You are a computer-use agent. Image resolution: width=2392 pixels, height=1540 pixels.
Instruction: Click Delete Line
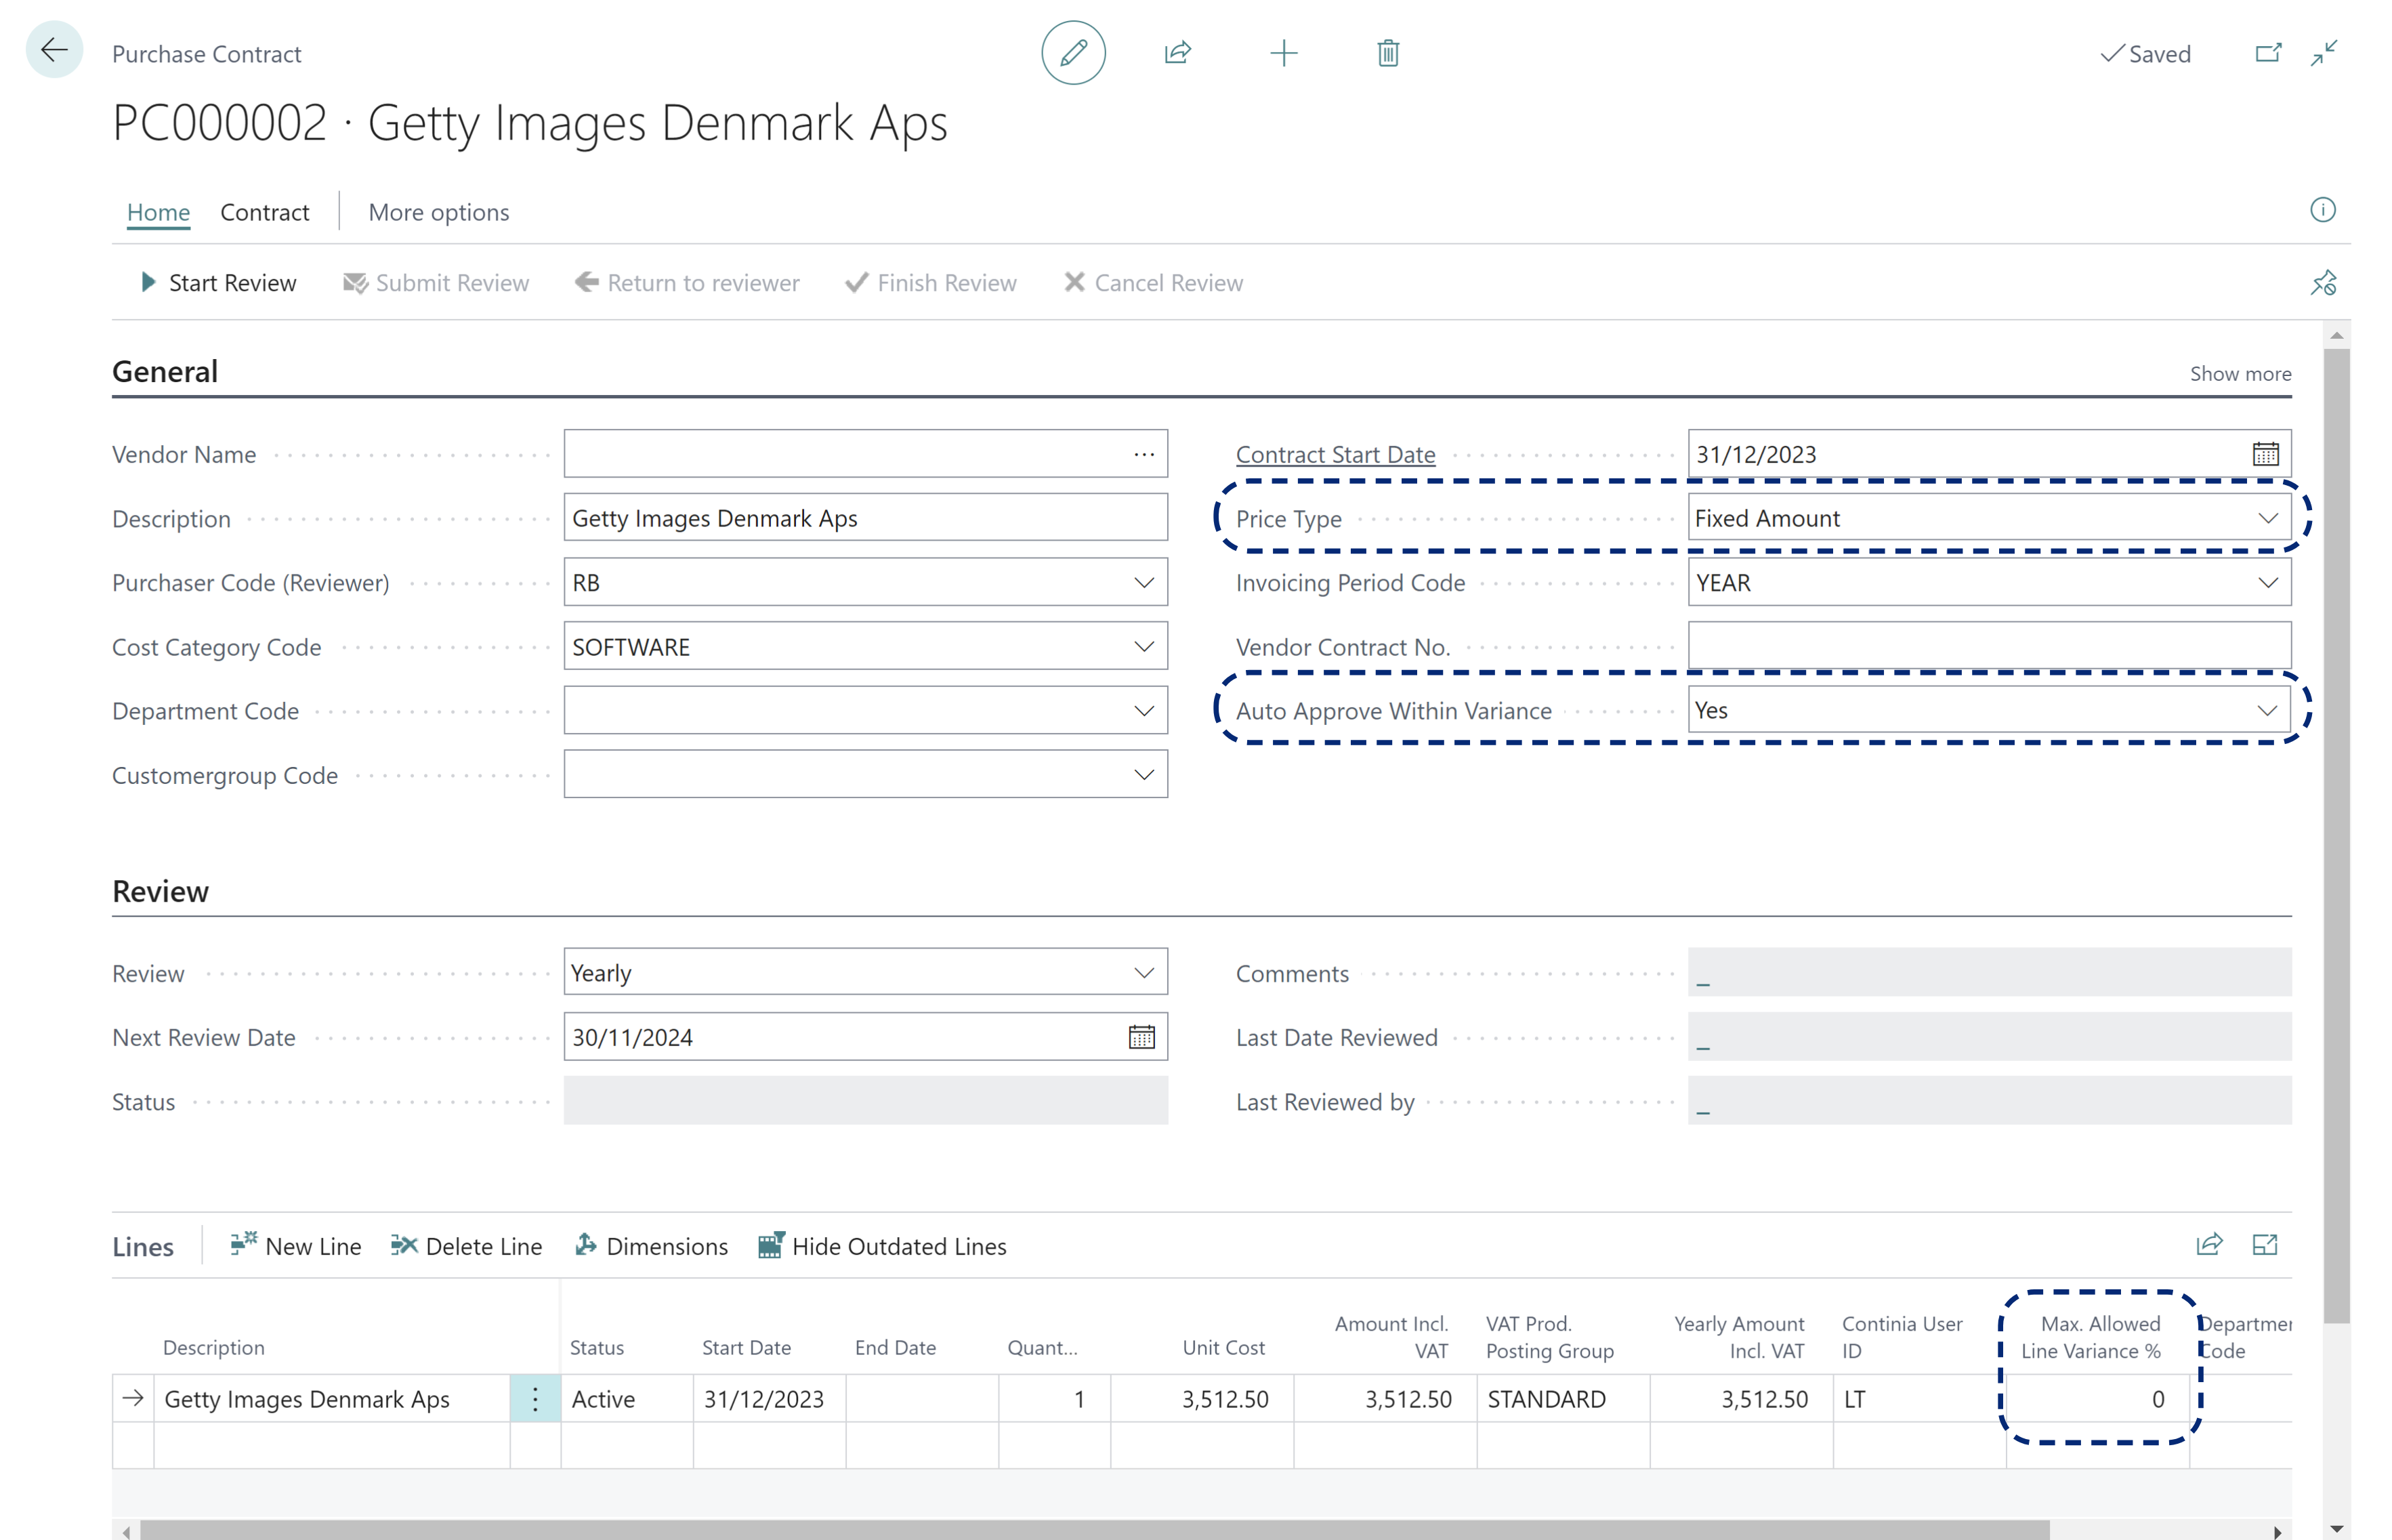[x=466, y=1246]
